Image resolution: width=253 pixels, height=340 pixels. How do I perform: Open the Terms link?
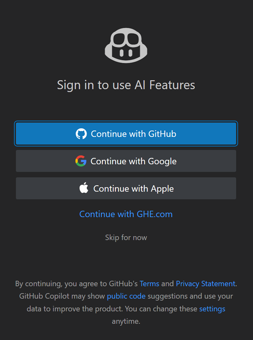tap(149, 283)
